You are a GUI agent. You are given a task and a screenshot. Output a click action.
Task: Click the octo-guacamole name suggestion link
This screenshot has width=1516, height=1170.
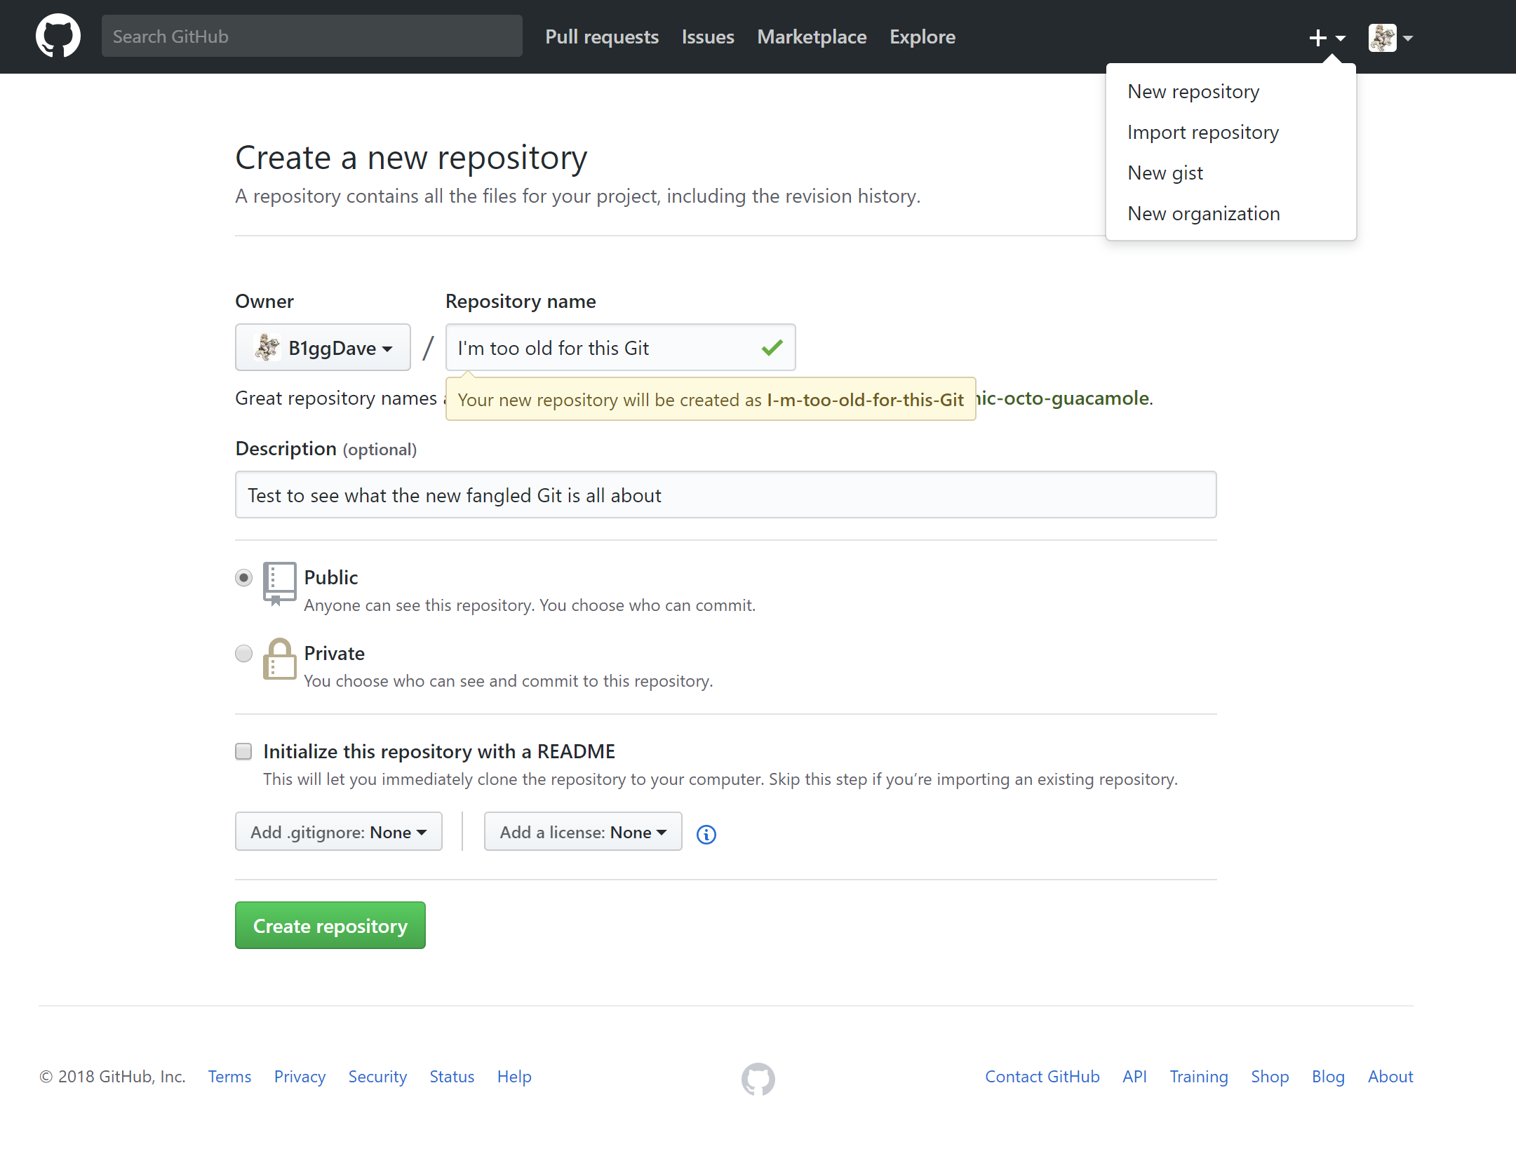[1064, 398]
